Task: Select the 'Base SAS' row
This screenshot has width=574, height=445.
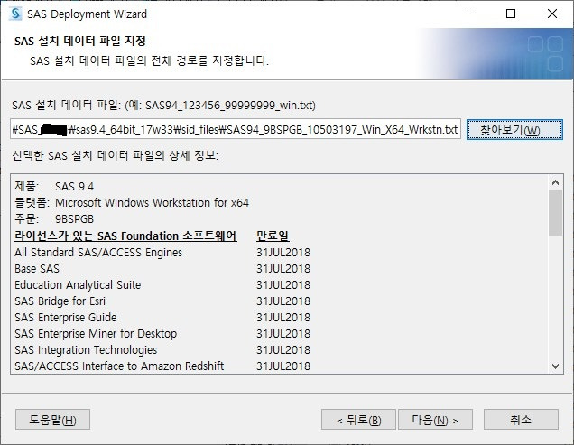Action: (x=162, y=268)
